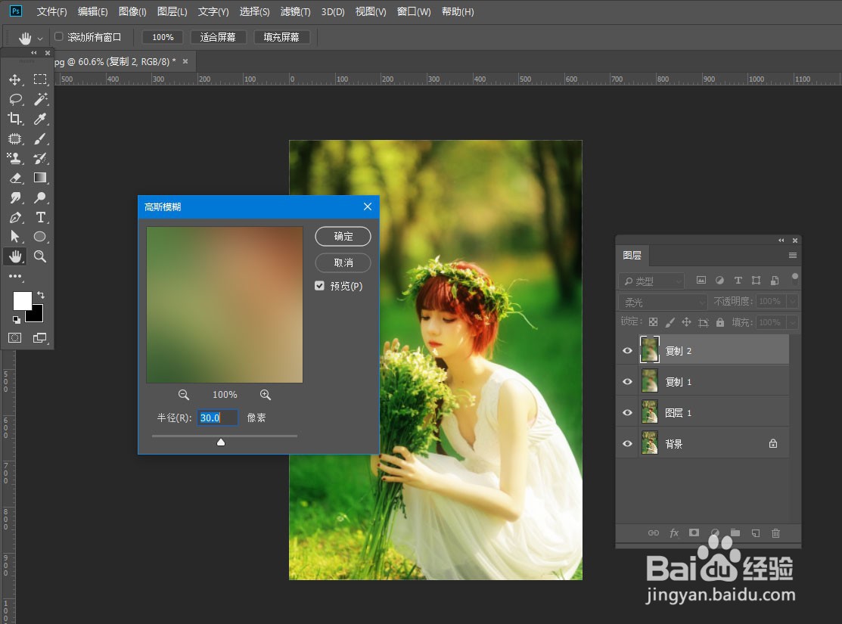Hide the 背景 layer
The width and height of the screenshot is (842, 624).
(627, 444)
